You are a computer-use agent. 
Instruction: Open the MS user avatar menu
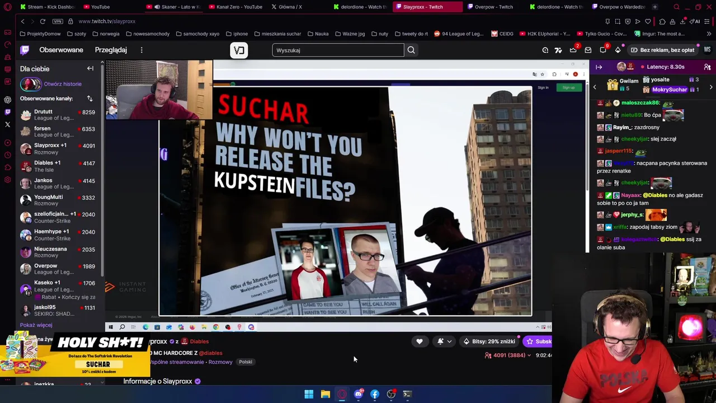click(x=707, y=50)
